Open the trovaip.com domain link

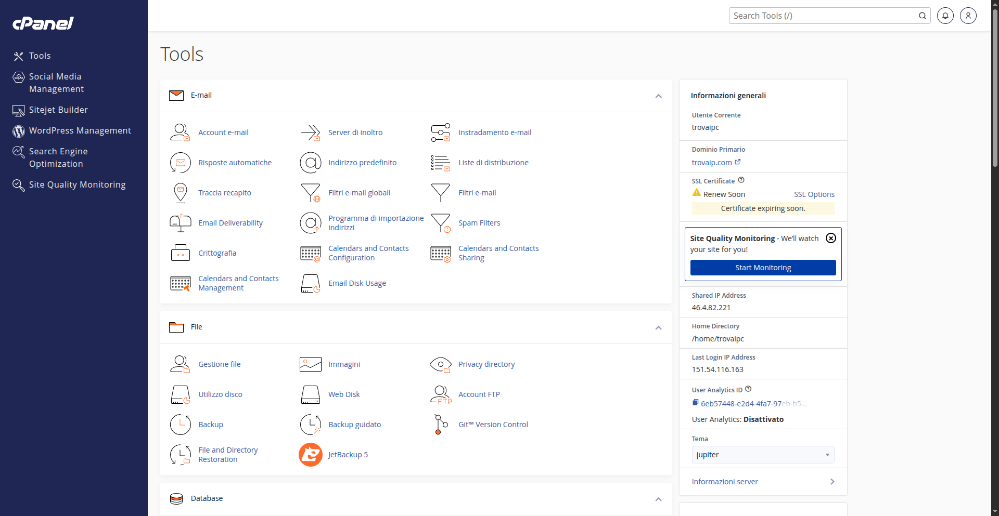click(x=715, y=163)
